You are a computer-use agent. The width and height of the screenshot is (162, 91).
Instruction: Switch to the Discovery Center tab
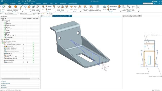(46, 16)
